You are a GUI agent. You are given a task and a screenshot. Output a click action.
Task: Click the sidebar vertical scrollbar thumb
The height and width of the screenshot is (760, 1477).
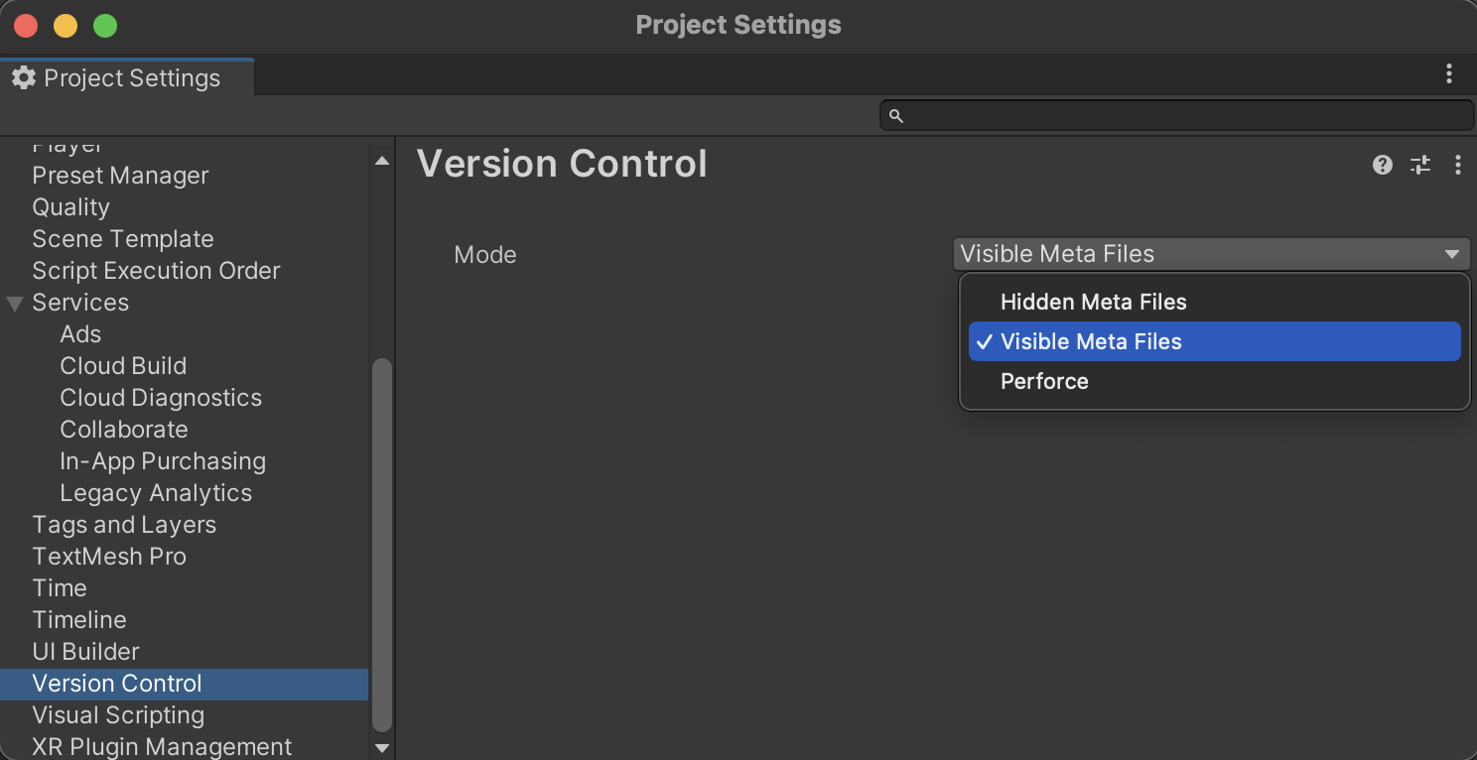[381, 546]
